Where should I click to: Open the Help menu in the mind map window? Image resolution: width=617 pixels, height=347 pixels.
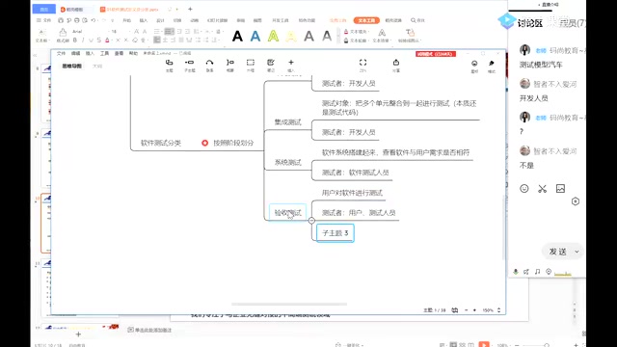(133, 53)
